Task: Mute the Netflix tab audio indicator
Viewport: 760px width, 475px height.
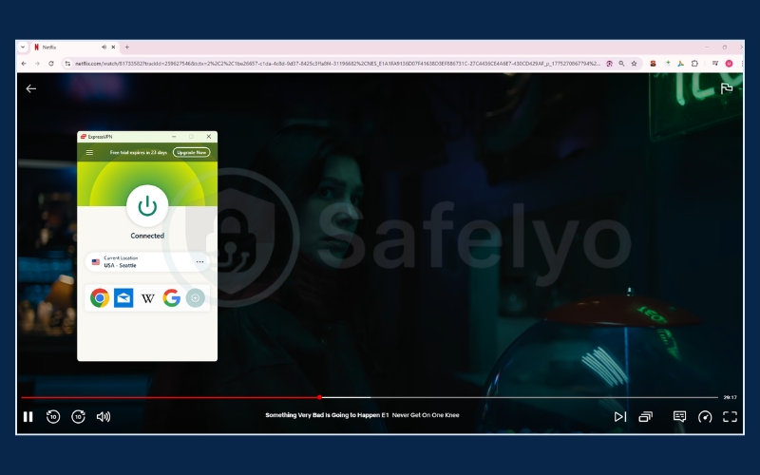Action: [x=104, y=47]
